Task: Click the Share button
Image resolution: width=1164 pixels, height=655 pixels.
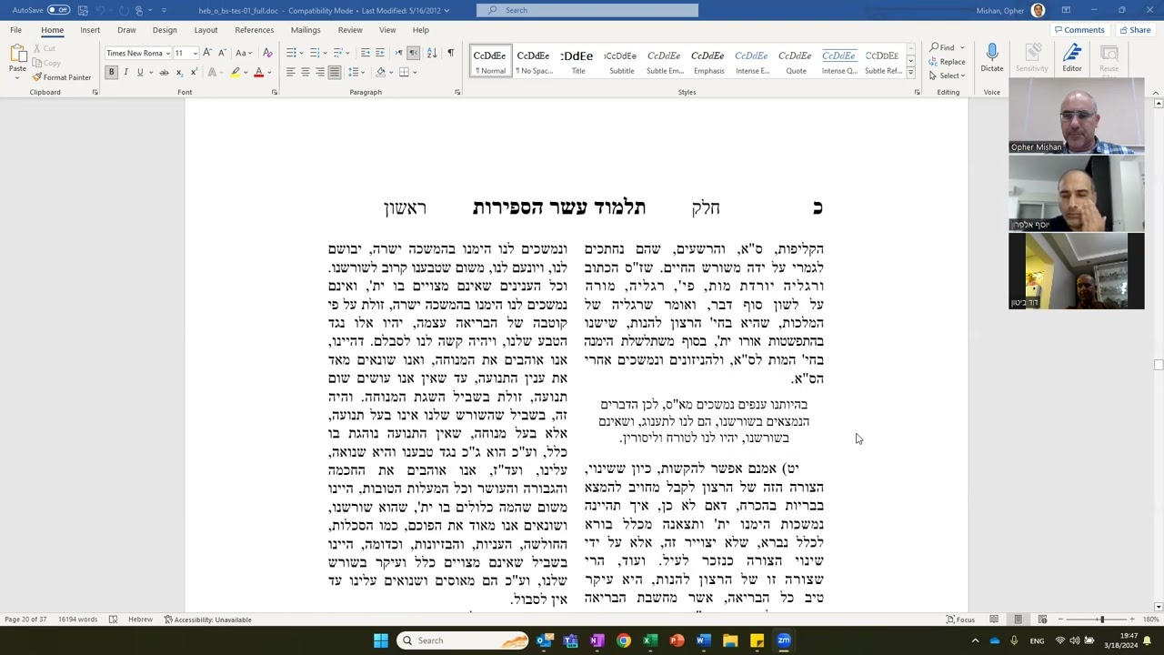Action: click(x=1135, y=30)
